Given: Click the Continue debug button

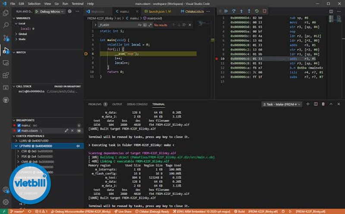Looking at the screenshot, I should click(226, 11).
